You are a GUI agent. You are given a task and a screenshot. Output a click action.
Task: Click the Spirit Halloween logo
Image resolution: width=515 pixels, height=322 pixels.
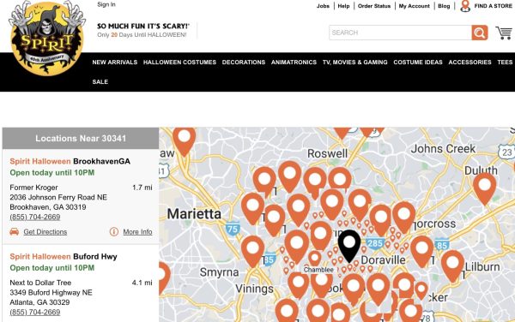(46, 38)
